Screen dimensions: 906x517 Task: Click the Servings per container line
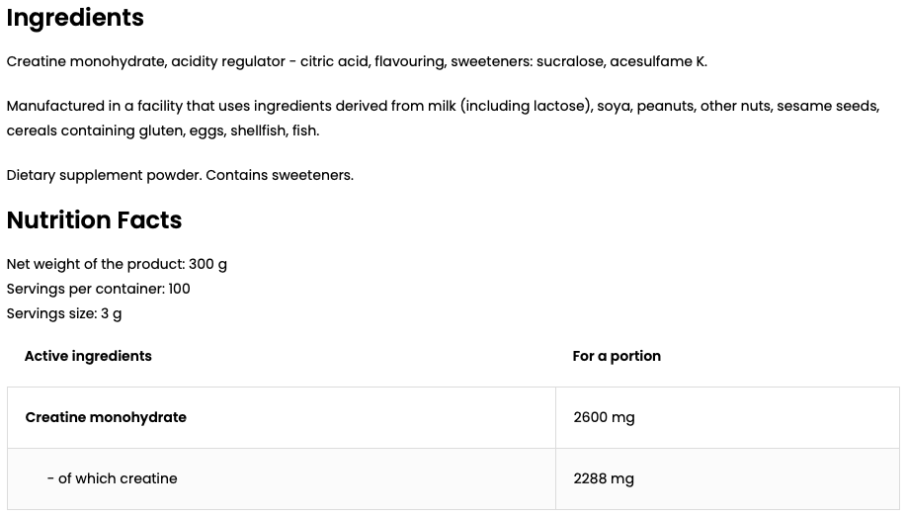click(x=98, y=290)
